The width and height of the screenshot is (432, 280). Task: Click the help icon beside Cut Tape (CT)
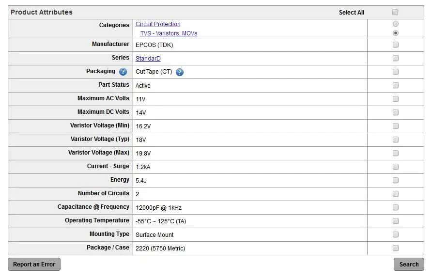[x=180, y=72]
